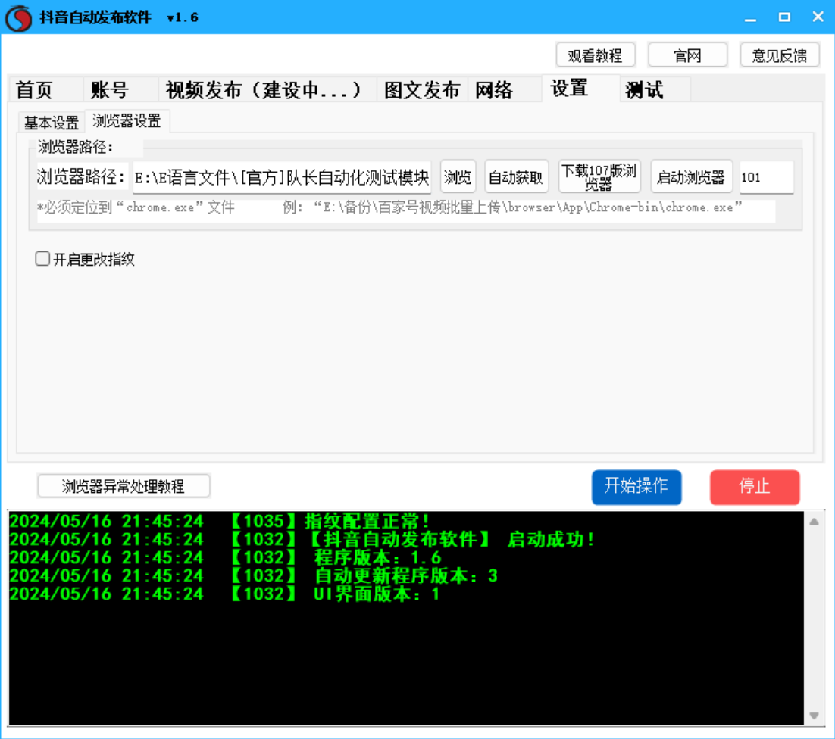Viewport: 835px width, 739px height.
Task: Select the log line 启动成功！
Action: [302, 539]
